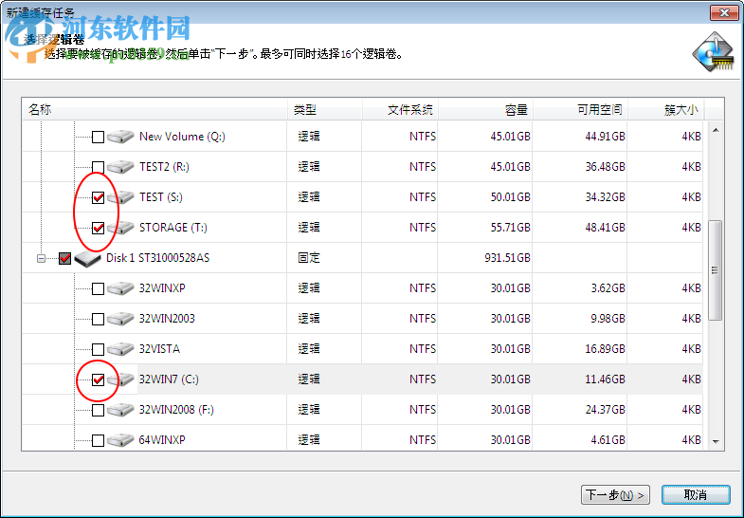The width and height of the screenshot is (744, 518).
Task: Click the 固定 type cell
Action: (x=309, y=258)
